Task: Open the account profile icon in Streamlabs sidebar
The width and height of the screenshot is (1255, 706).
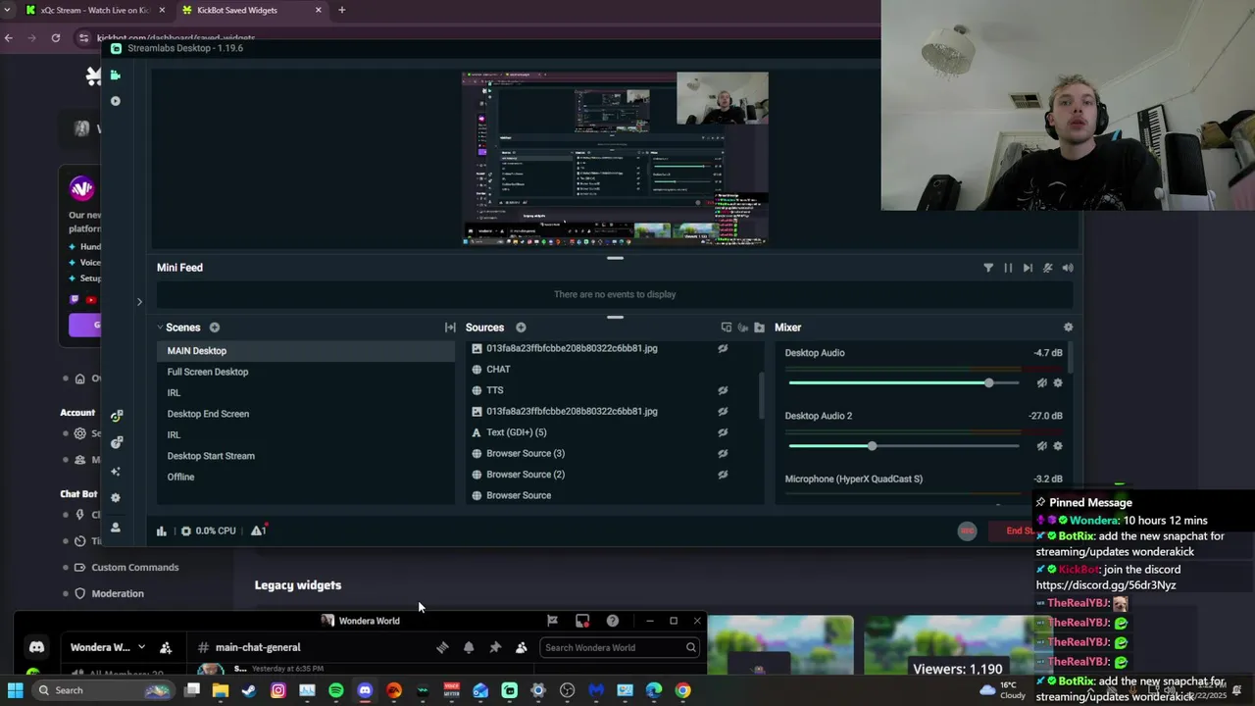Action: [115, 528]
